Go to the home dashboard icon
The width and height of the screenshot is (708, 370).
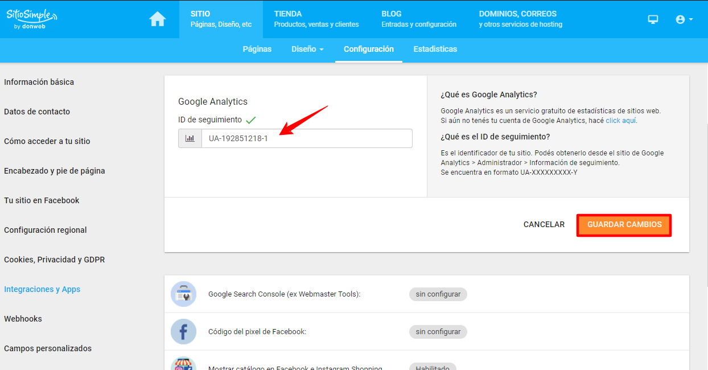pos(158,19)
